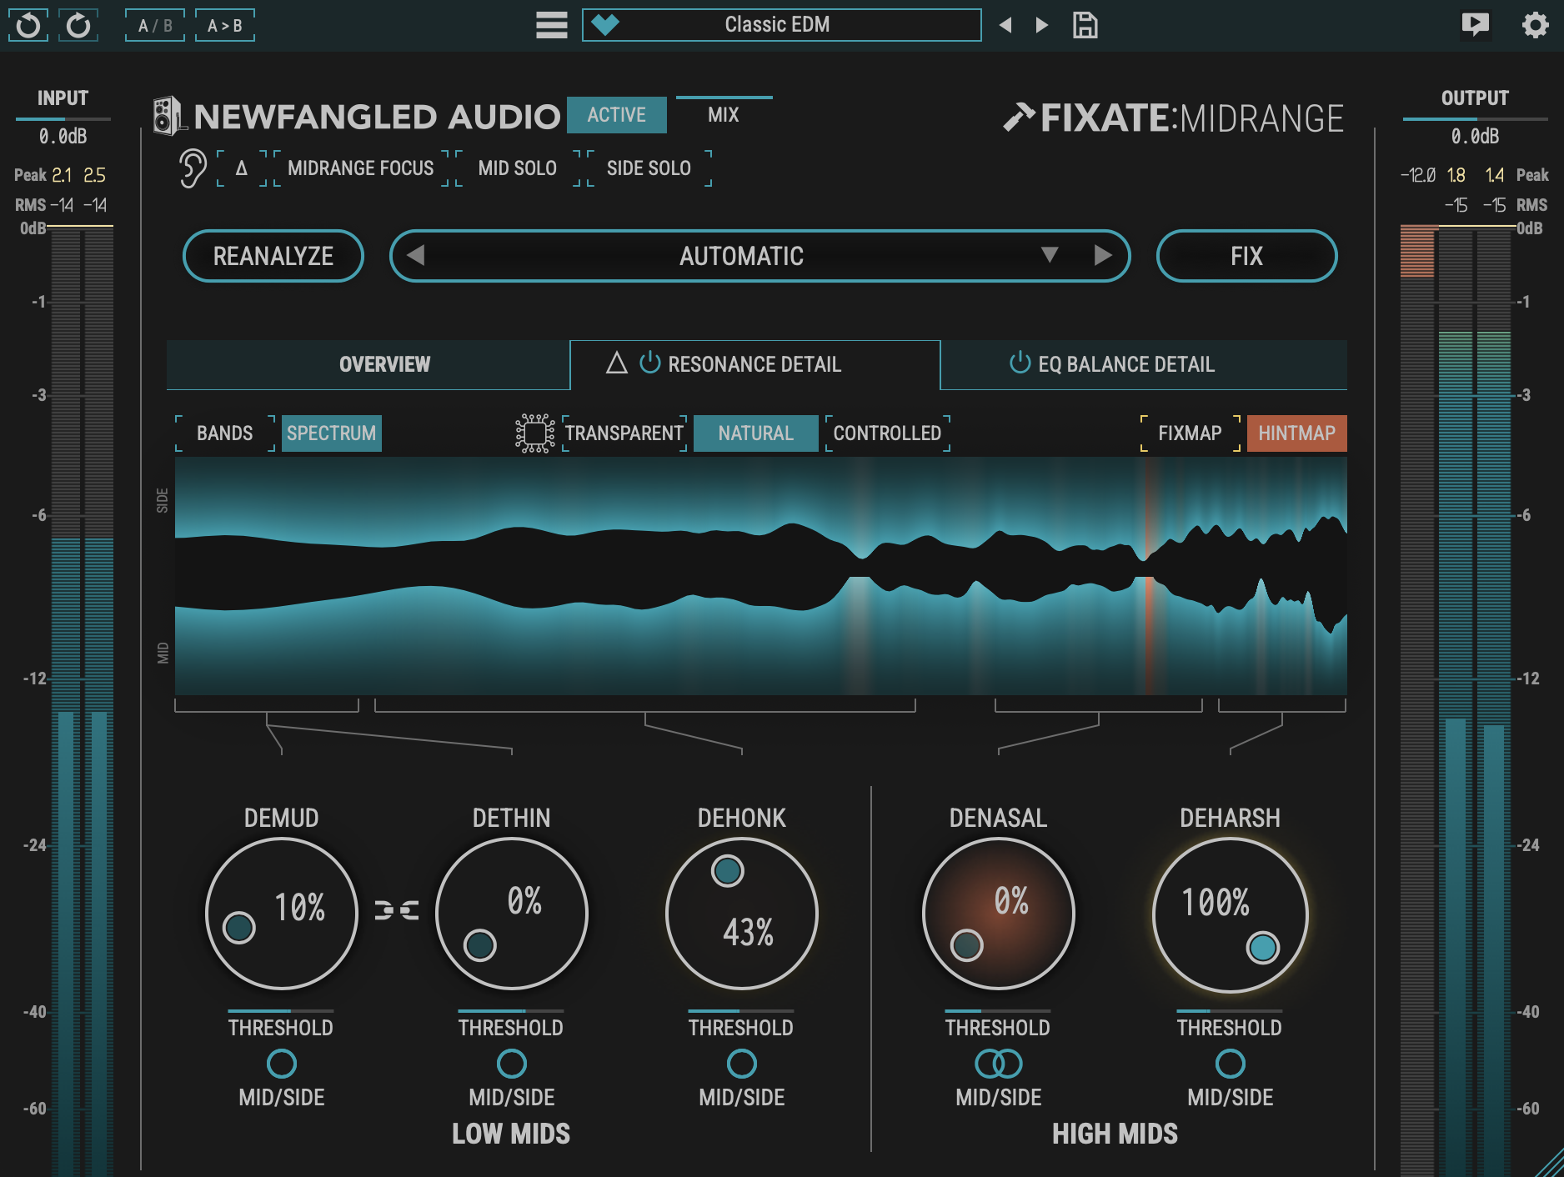Click the redo arrow icon
The height and width of the screenshot is (1177, 1564).
(78, 25)
